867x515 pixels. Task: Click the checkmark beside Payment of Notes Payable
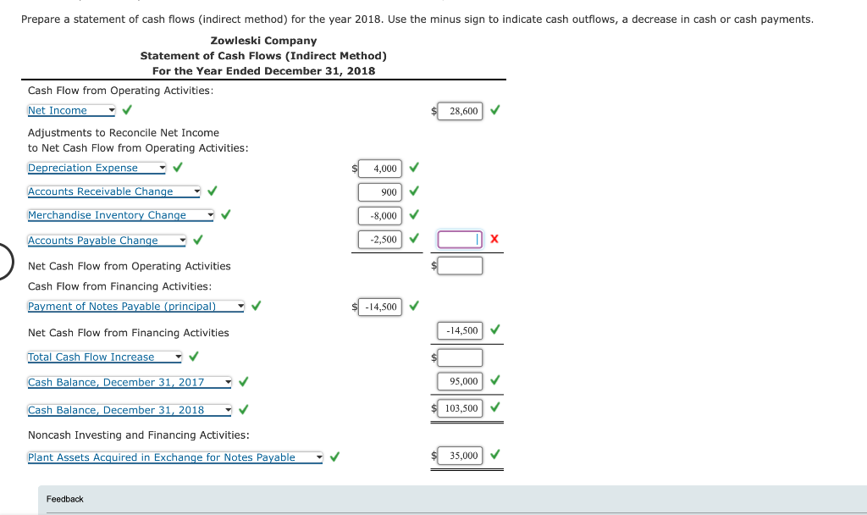tap(256, 306)
